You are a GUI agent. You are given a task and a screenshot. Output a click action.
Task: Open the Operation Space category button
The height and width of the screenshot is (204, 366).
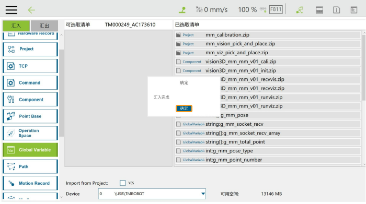30,133
